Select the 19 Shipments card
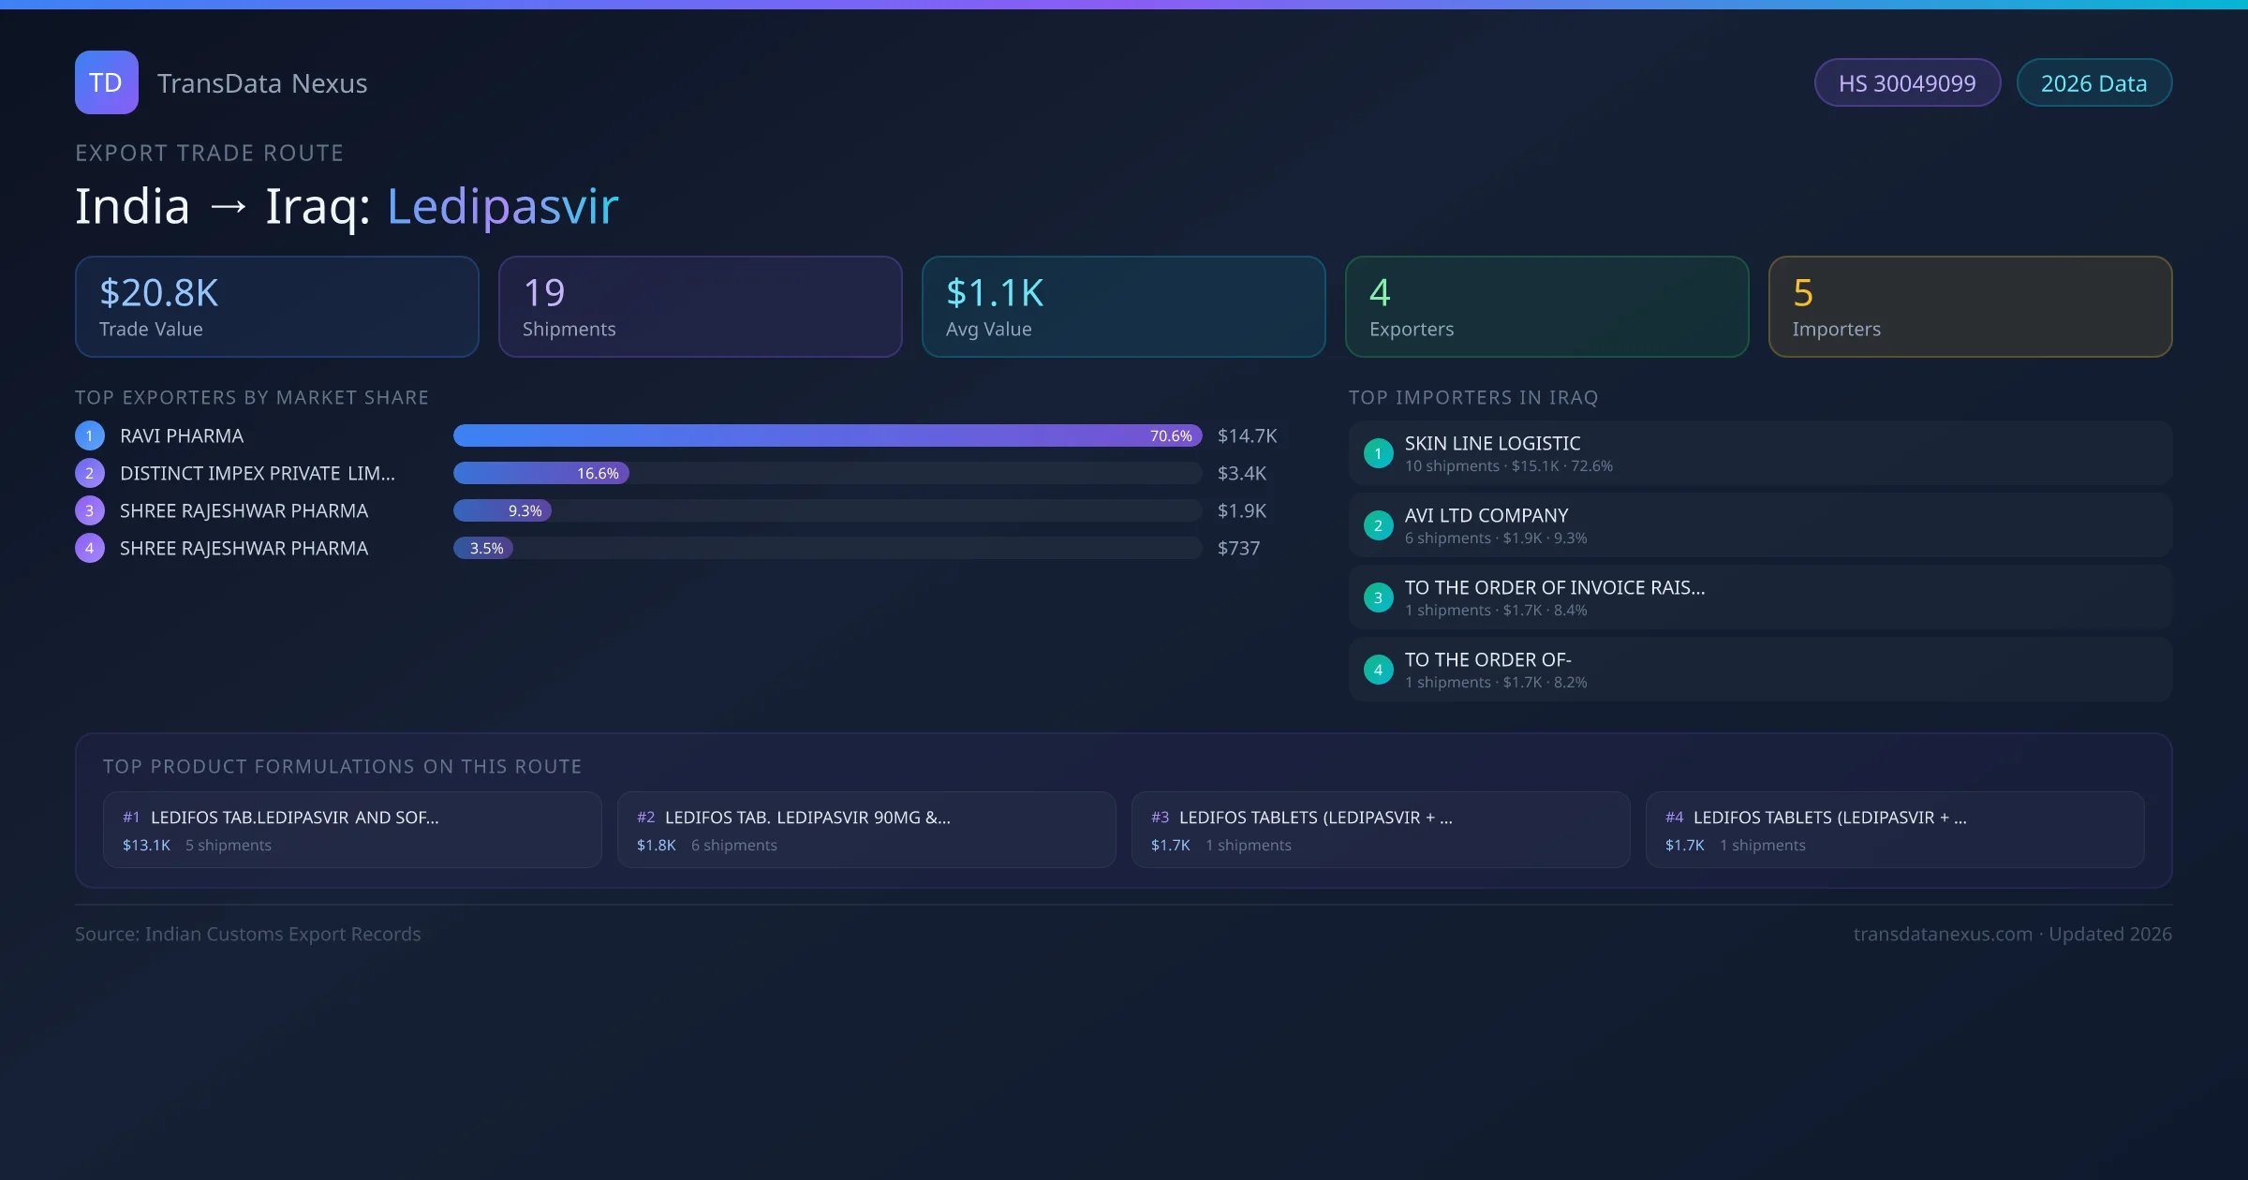Image resolution: width=2248 pixels, height=1180 pixels. coord(700,307)
